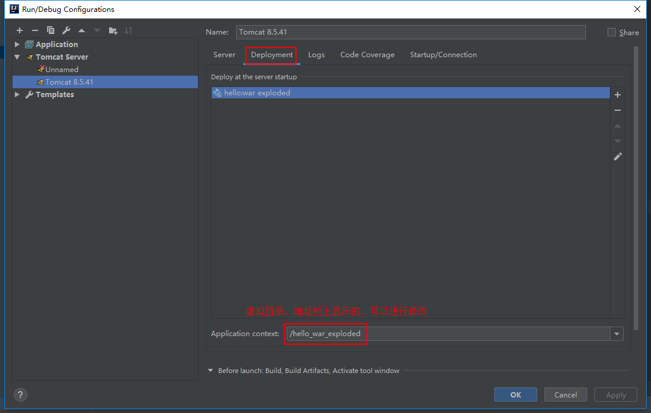Open Application context dropdown arrow
Screen dimensions: 651x413
(616, 334)
